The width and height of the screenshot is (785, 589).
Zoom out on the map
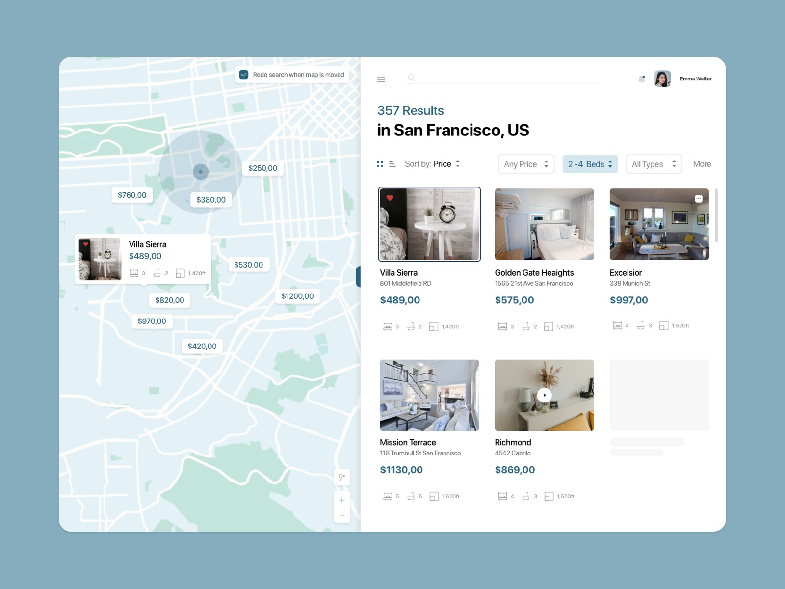(x=342, y=515)
